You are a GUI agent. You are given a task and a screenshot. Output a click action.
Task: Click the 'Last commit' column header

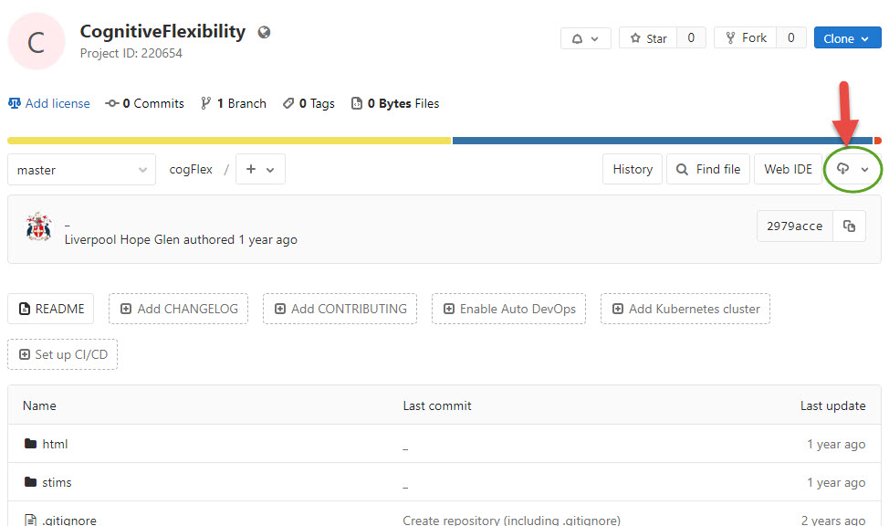coord(437,405)
